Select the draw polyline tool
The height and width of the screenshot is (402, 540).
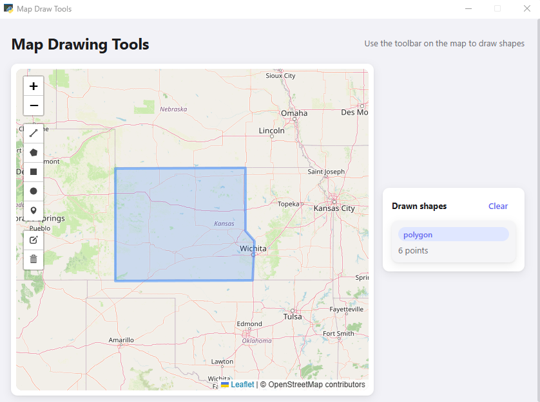pyautogui.click(x=34, y=133)
